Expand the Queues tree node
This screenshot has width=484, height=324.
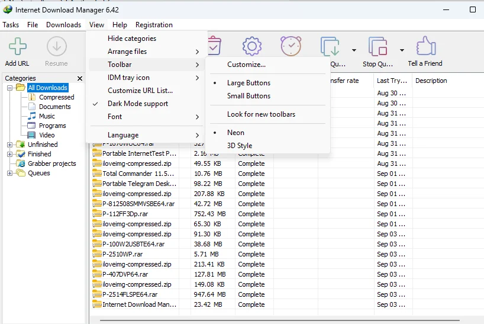10,174
